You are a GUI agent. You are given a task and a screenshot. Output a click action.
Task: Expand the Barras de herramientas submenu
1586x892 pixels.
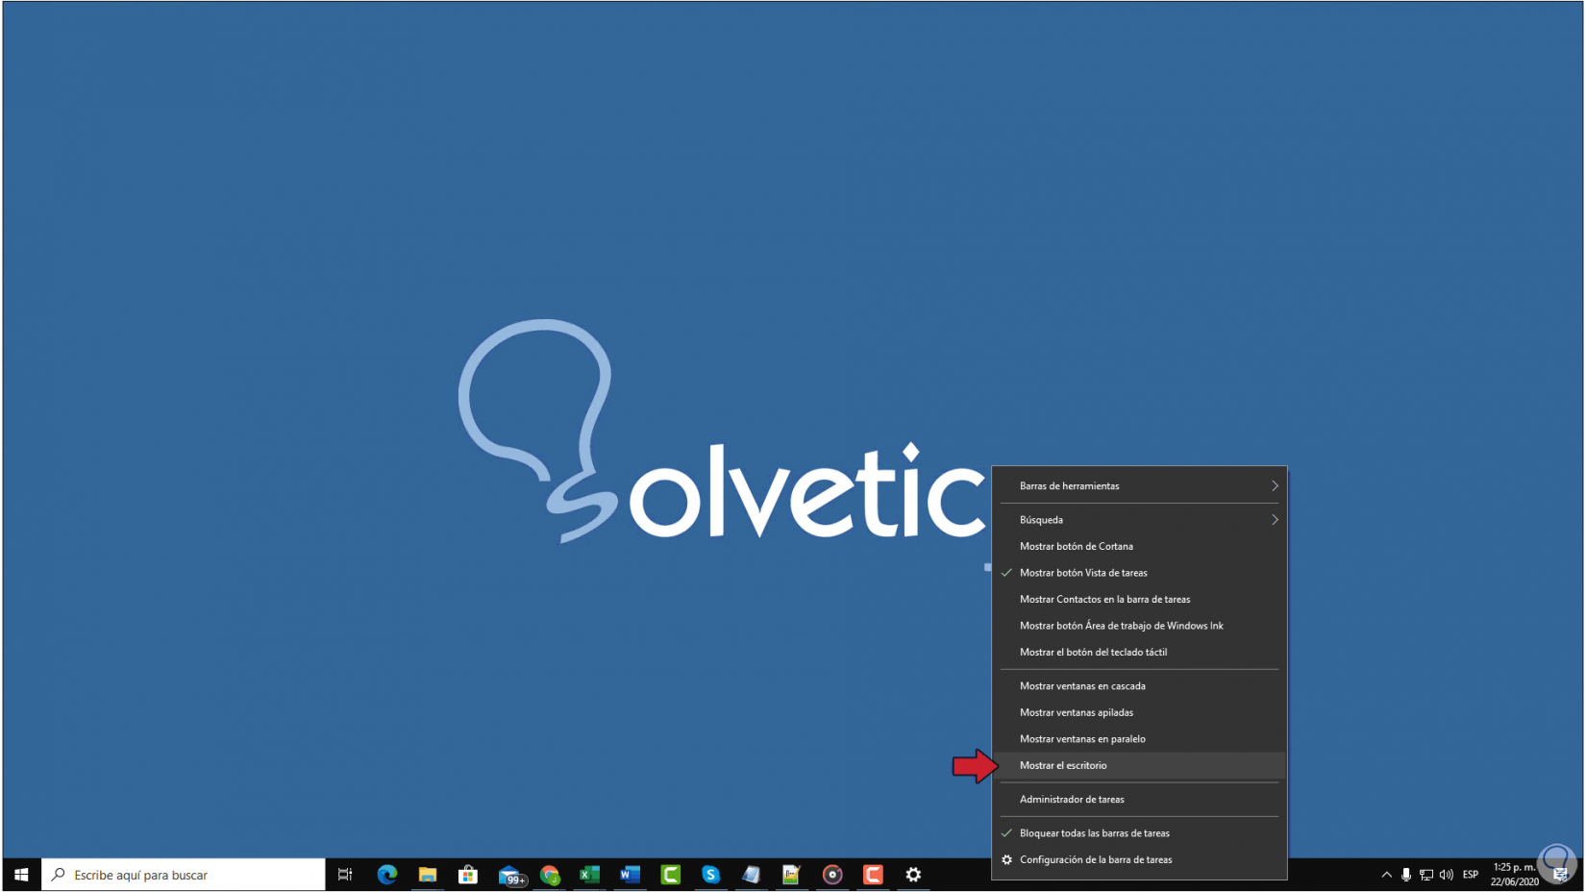pos(1139,486)
